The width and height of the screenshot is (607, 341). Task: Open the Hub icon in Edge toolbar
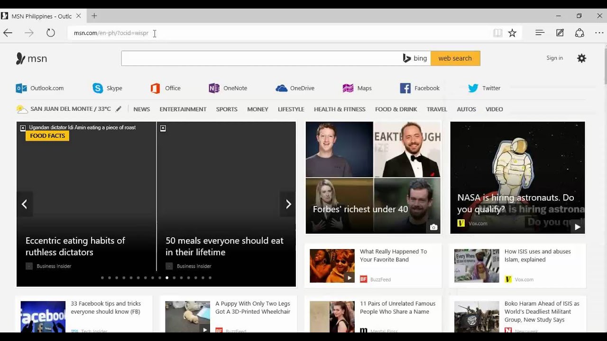[540, 33]
